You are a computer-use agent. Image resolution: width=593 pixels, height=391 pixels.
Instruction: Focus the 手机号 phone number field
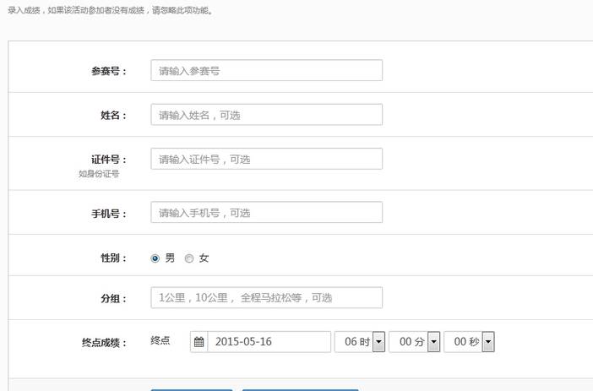tap(266, 213)
